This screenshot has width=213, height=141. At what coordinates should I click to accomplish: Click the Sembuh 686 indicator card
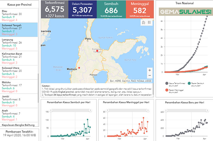(x=111, y=9)
